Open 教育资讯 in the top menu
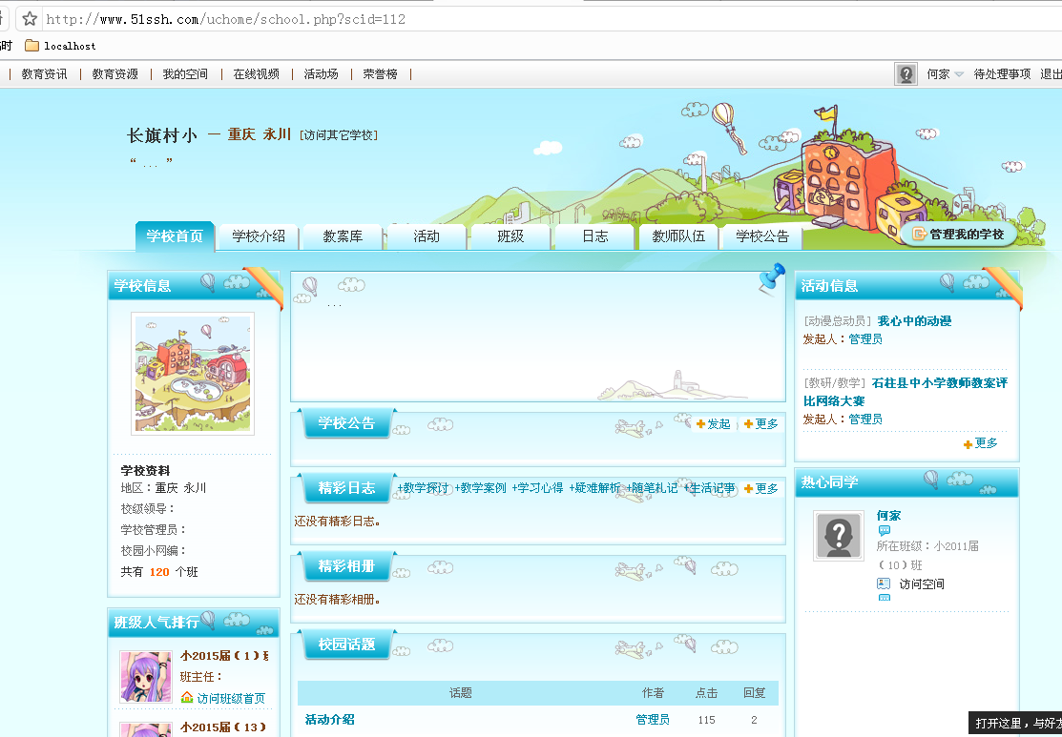The image size is (1062, 737). (44, 73)
